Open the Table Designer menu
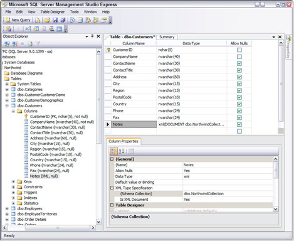The width and height of the screenshot is (294, 241). pos(53,12)
